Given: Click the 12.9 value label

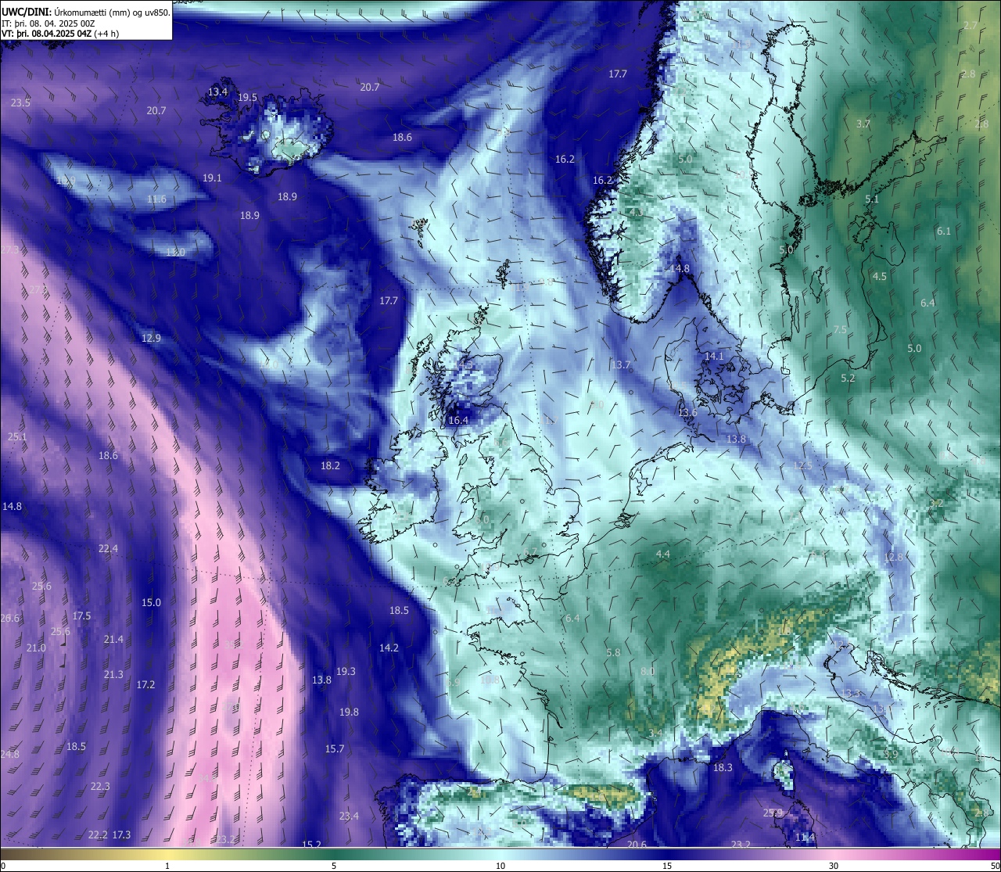Looking at the screenshot, I should point(151,338).
